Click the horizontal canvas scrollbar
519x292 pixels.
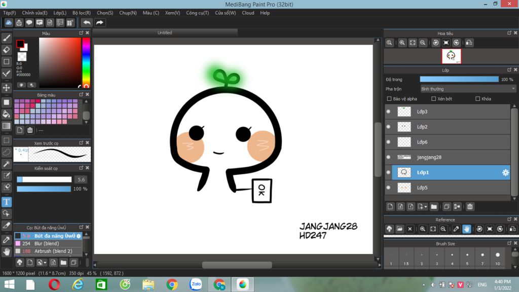(237, 265)
